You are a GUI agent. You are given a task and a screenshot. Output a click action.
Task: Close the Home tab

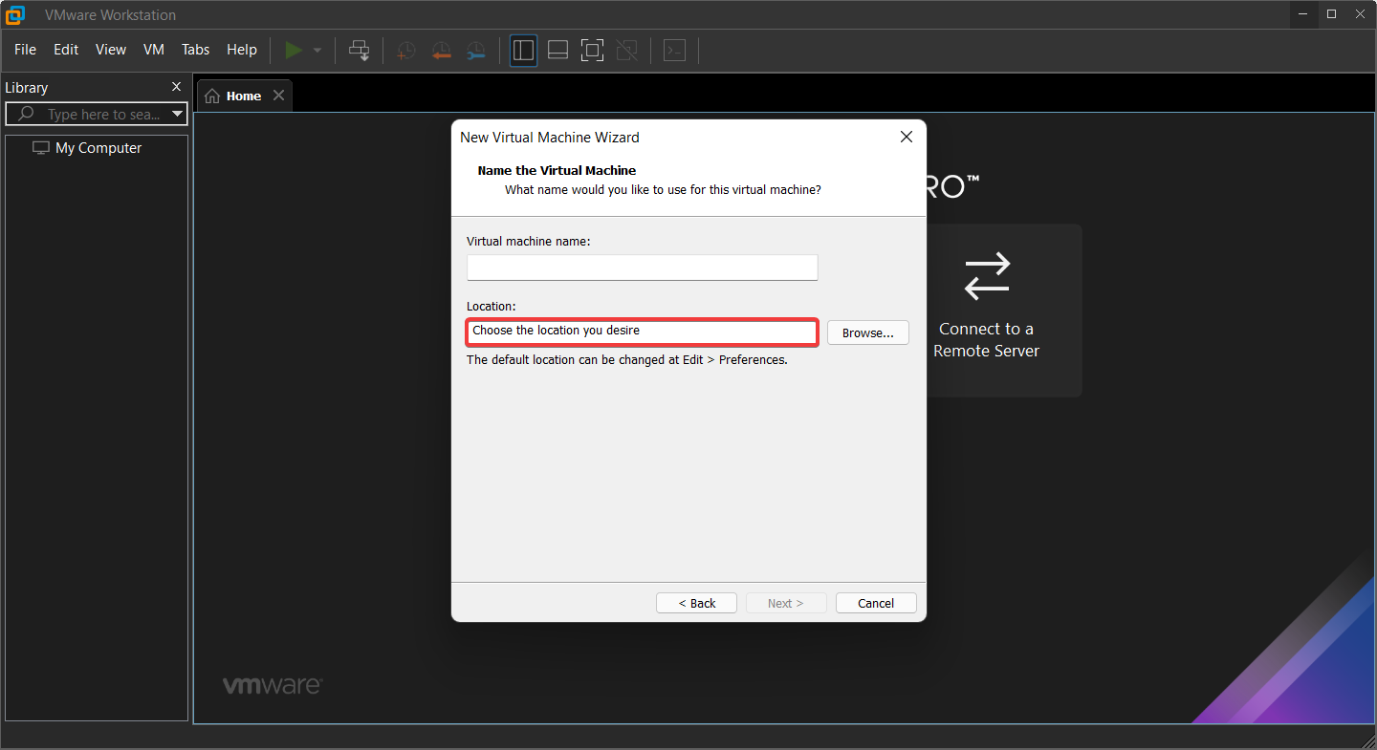pyautogui.click(x=278, y=96)
